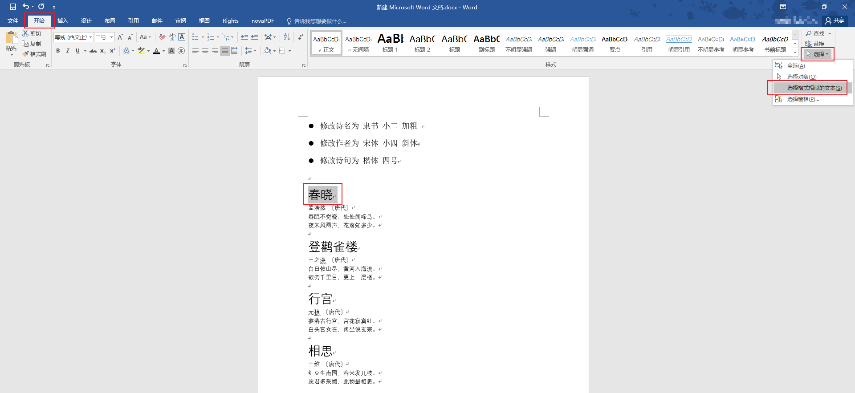855x393 pixels.
Task: Open the 选择 select dropdown
Action: click(x=818, y=54)
